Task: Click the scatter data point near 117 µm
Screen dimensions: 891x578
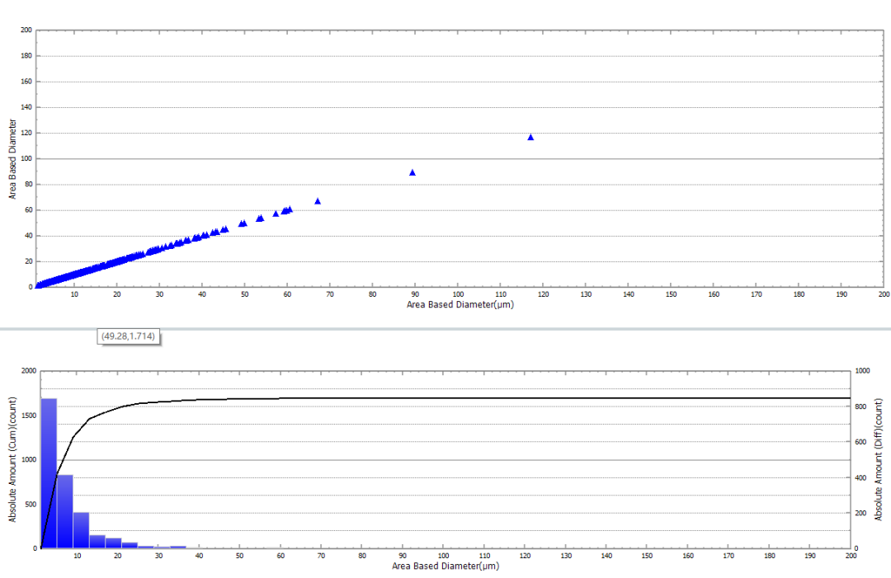Action: [530, 138]
